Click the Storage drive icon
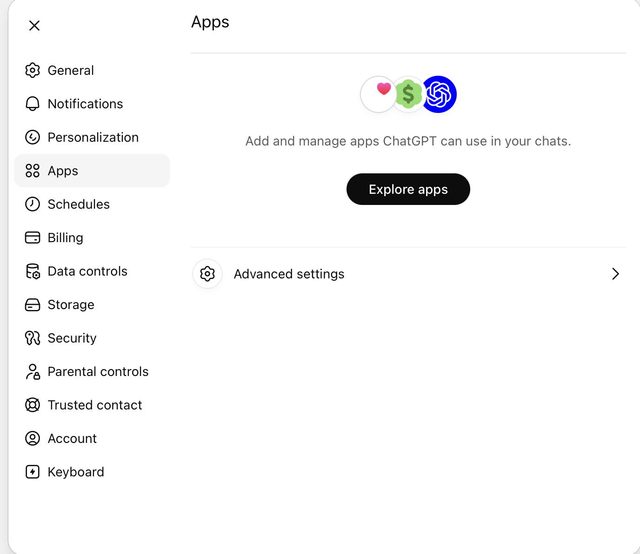The width and height of the screenshot is (640, 554). (33, 304)
